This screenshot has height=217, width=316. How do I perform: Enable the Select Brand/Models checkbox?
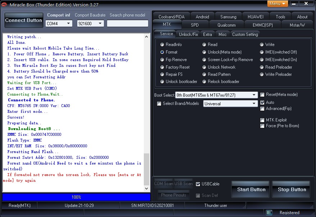[159, 103]
